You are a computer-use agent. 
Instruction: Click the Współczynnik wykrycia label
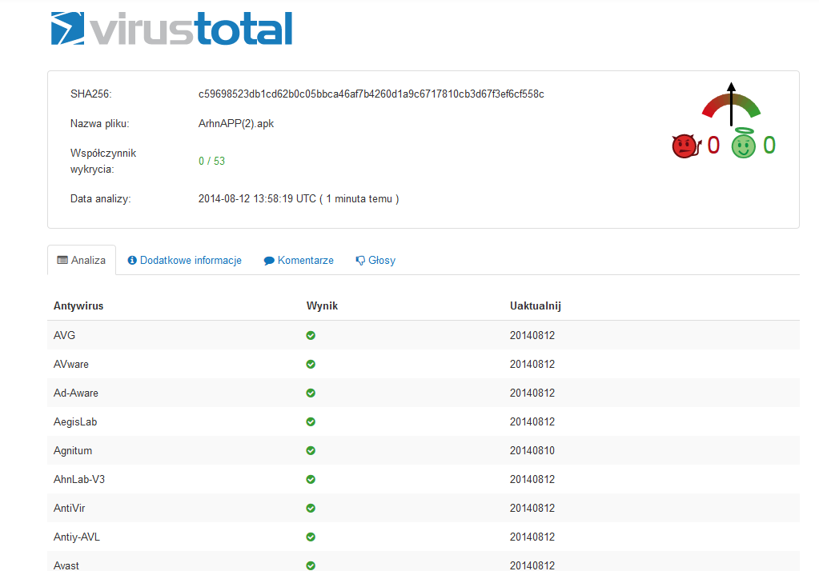[x=103, y=161]
